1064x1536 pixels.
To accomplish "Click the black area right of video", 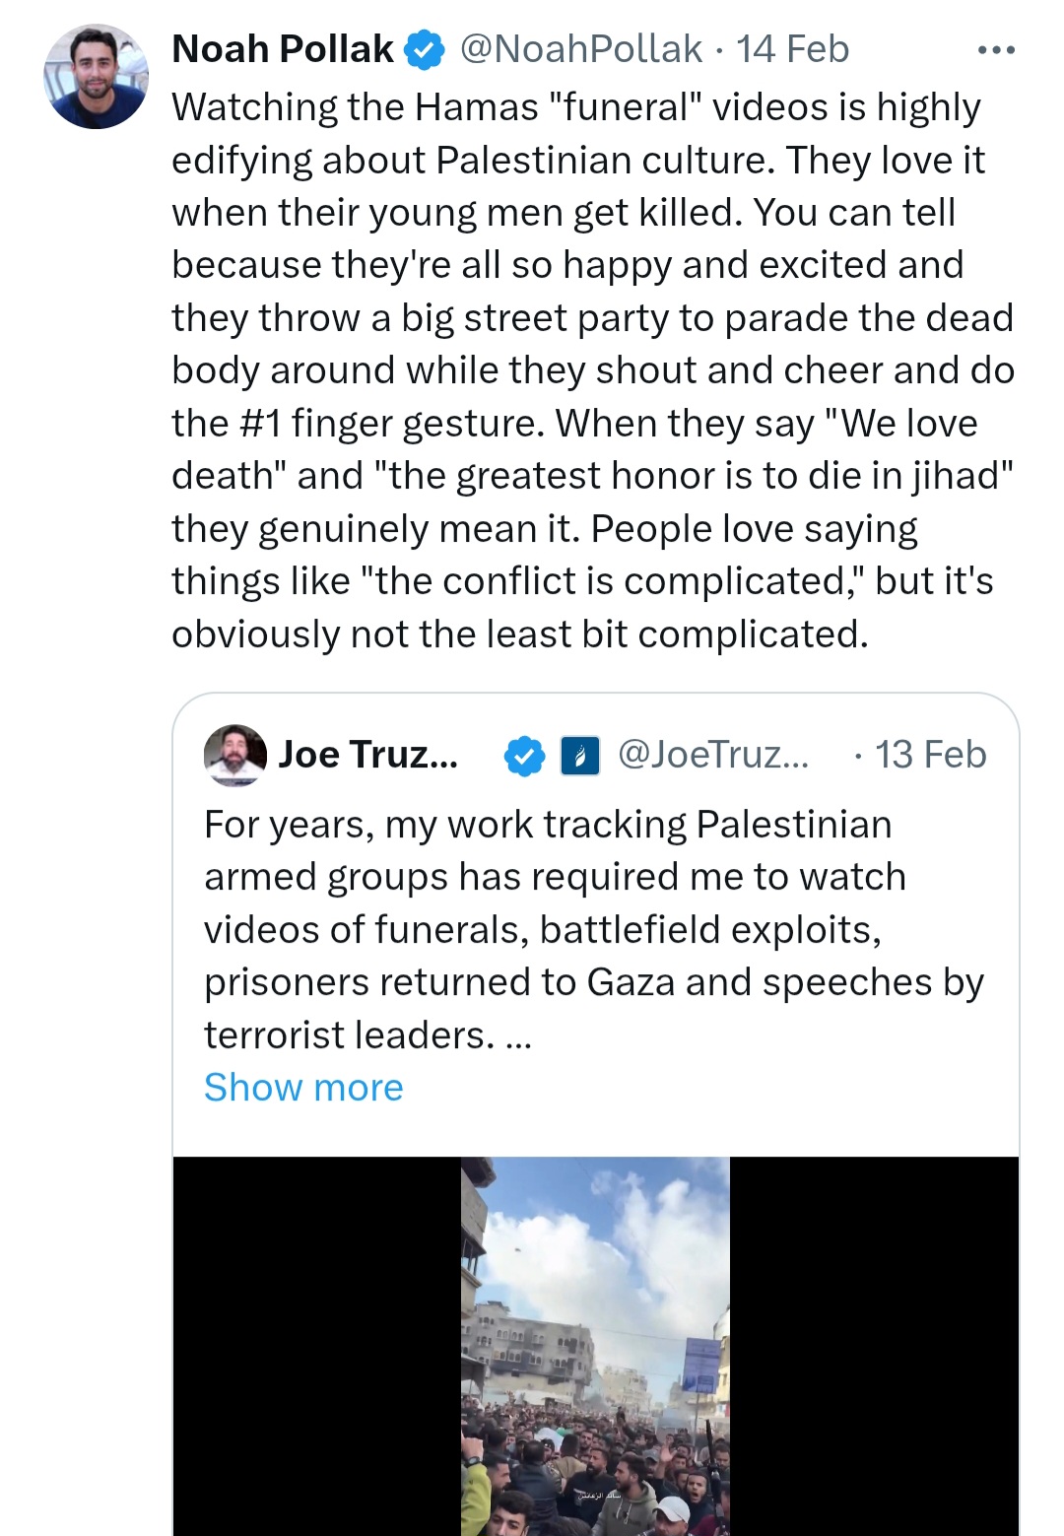I will click(874, 1346).
